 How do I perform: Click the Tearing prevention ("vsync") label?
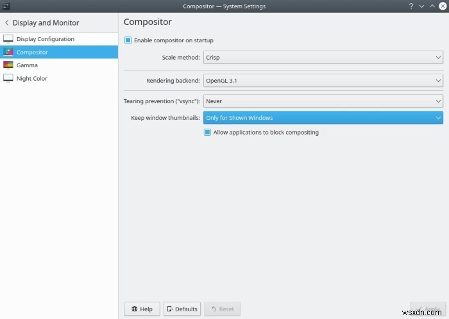point(162,101)
